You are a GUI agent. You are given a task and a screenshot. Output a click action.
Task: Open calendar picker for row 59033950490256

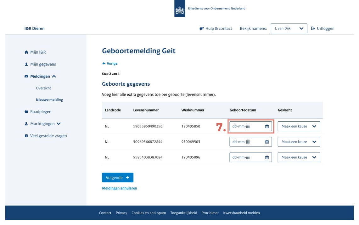coord(267,126)
